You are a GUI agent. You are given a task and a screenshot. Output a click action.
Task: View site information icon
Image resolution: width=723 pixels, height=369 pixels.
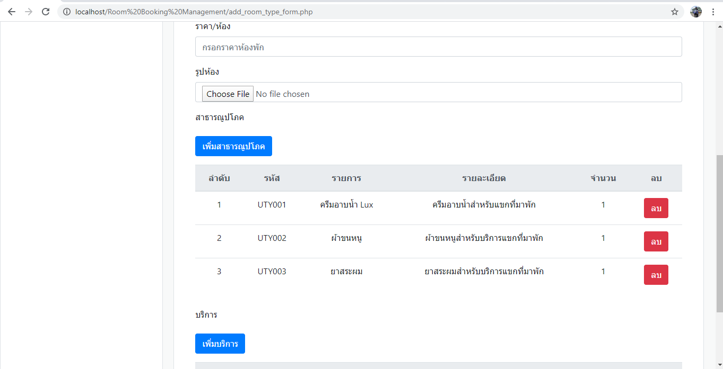67,12
